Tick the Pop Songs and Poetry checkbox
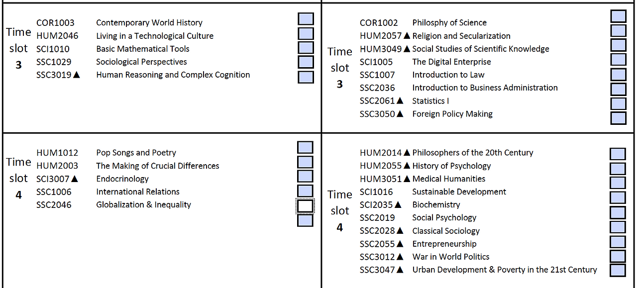The width and height of the screenshot is (637, 288). click(305, 147)
